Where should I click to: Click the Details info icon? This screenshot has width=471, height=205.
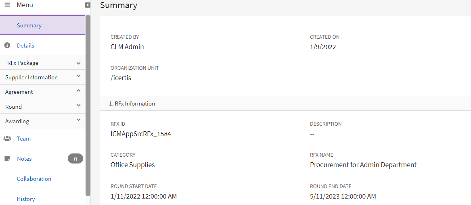(x=7, y=46)
